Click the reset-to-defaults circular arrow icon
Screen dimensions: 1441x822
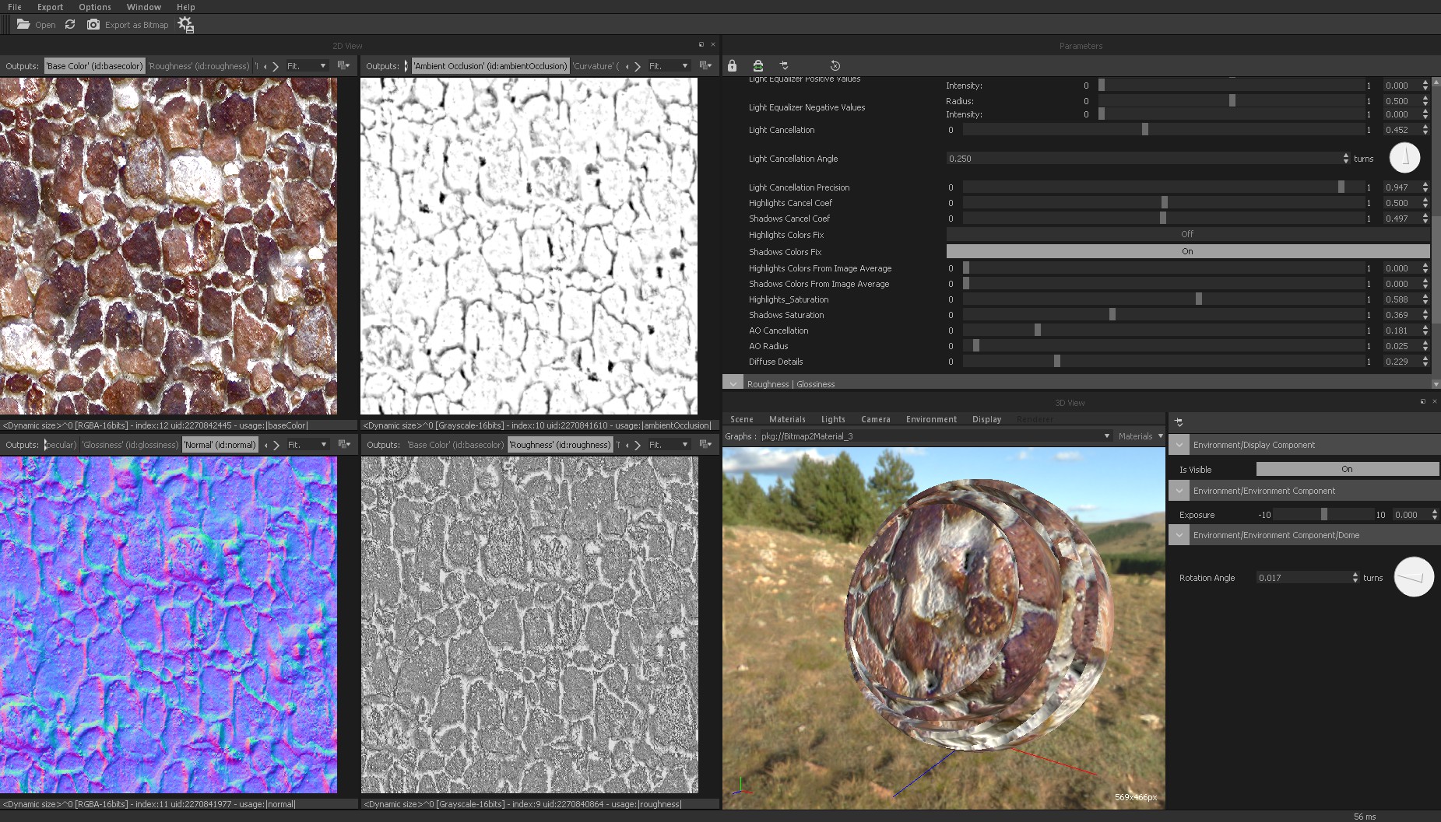pyautogui.click(x=835, y=66)
